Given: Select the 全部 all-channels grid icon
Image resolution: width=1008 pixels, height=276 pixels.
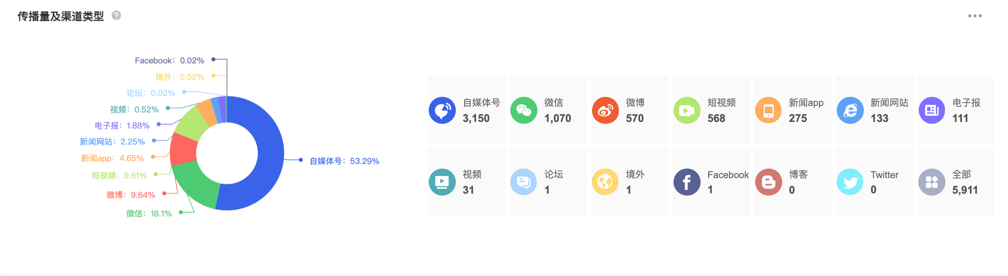Looking at the screenshot, I should (x=932, y=182).
